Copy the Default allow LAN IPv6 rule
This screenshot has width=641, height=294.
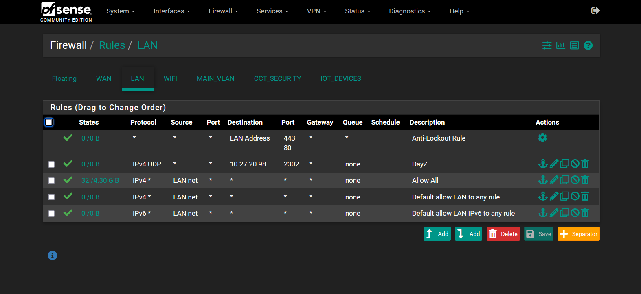click(x=564, y=213)
